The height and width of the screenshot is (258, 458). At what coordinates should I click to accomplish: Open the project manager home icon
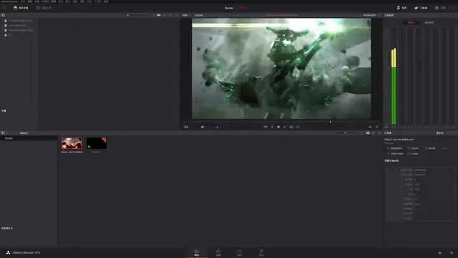440,253
